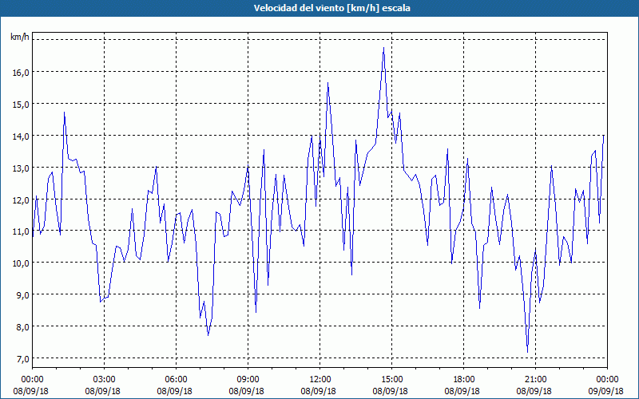
Task: Click the '21:00' time axis label
Action: coord(535,380)
